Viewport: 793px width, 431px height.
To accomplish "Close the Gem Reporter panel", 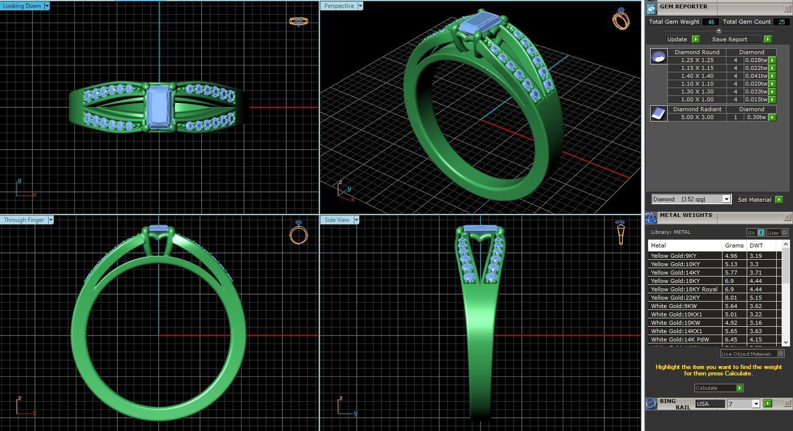I will click(787, 8).
